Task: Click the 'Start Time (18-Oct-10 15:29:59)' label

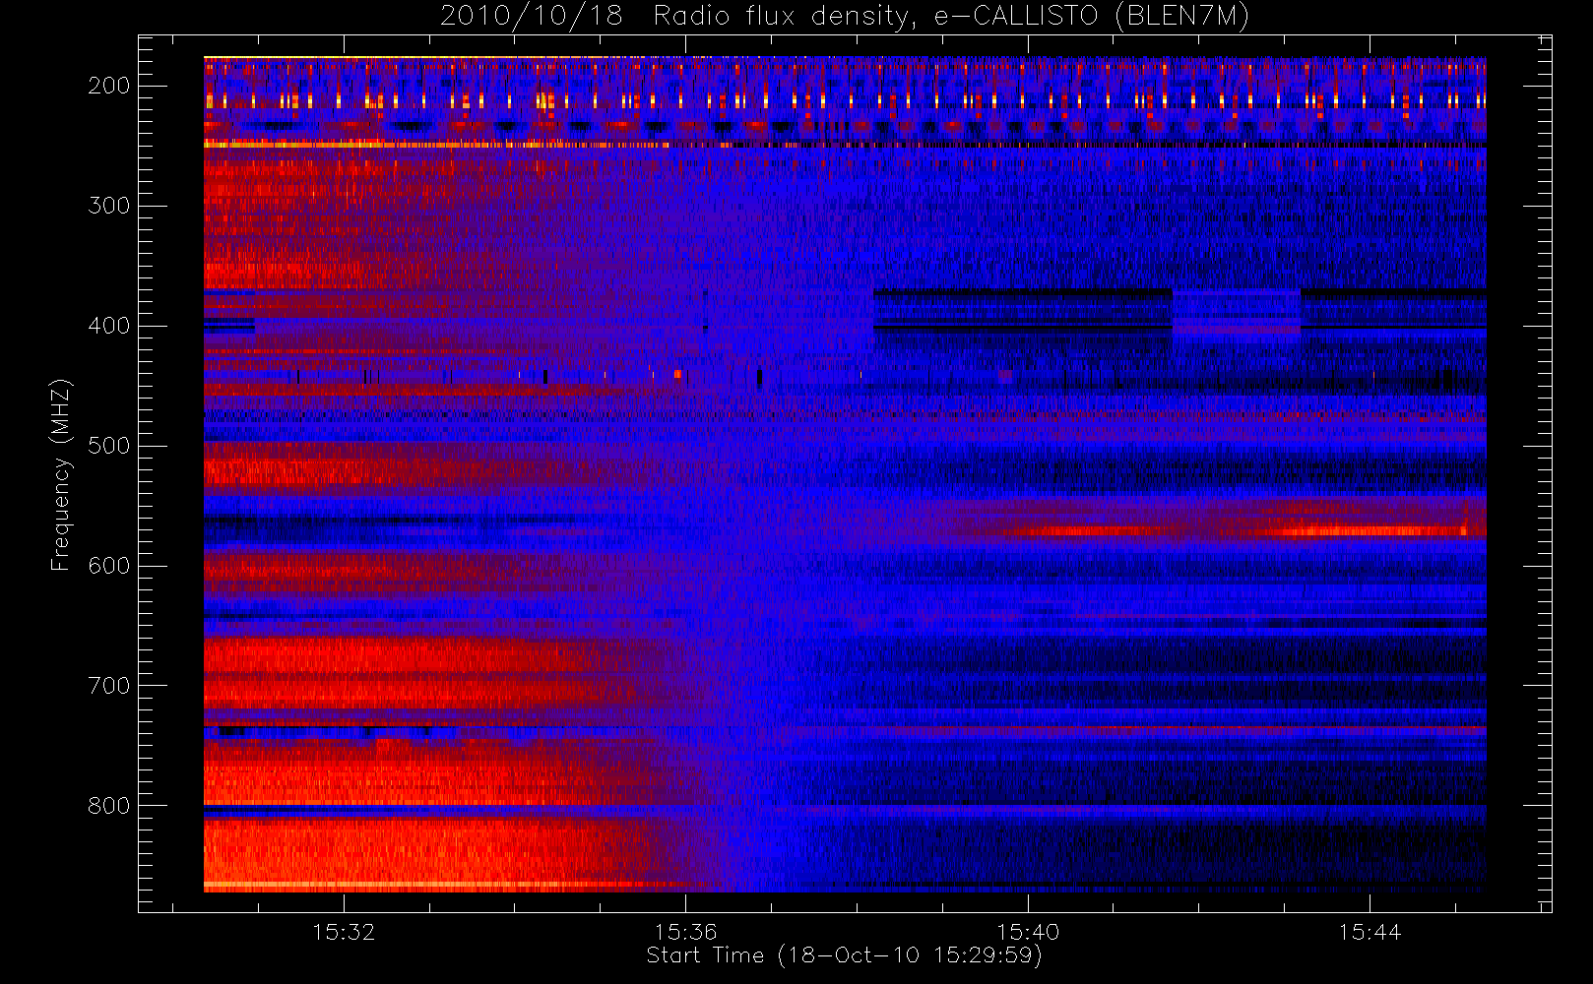Action: (x=844, y=955)
